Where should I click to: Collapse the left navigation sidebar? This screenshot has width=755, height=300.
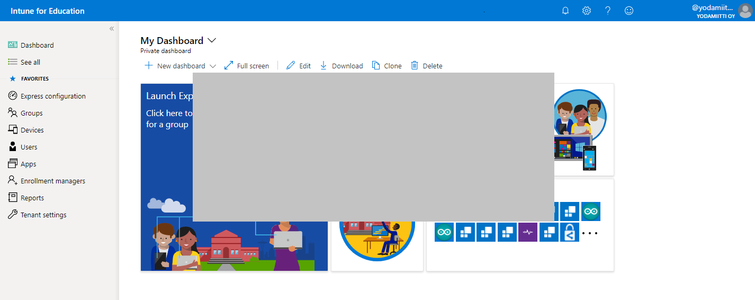(x=112, y=29)
